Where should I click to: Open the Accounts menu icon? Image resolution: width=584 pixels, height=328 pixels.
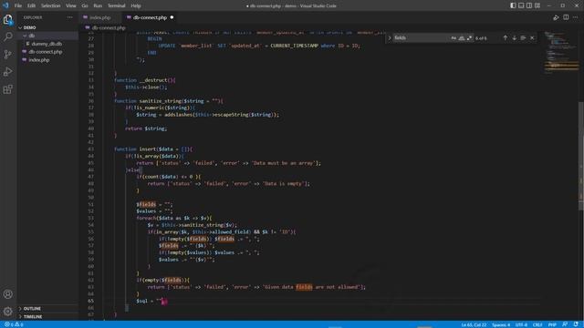click(x=8, y=294)
